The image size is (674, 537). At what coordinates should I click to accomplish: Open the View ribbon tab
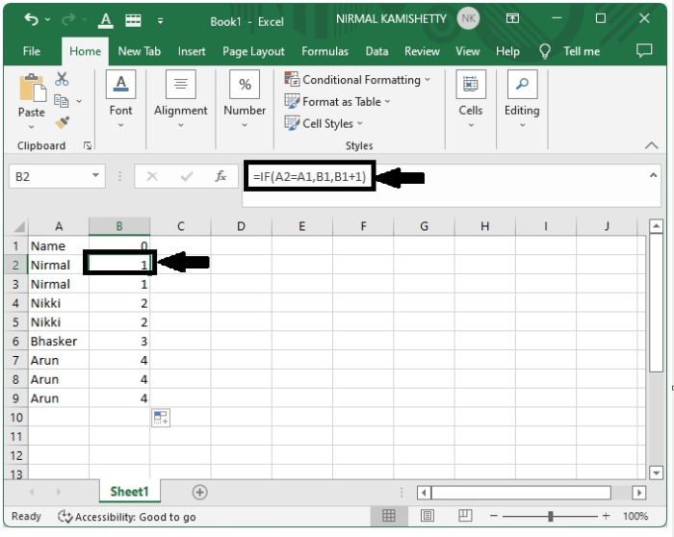[x=468, y=52]
